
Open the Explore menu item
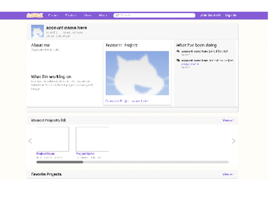[71, 15]
